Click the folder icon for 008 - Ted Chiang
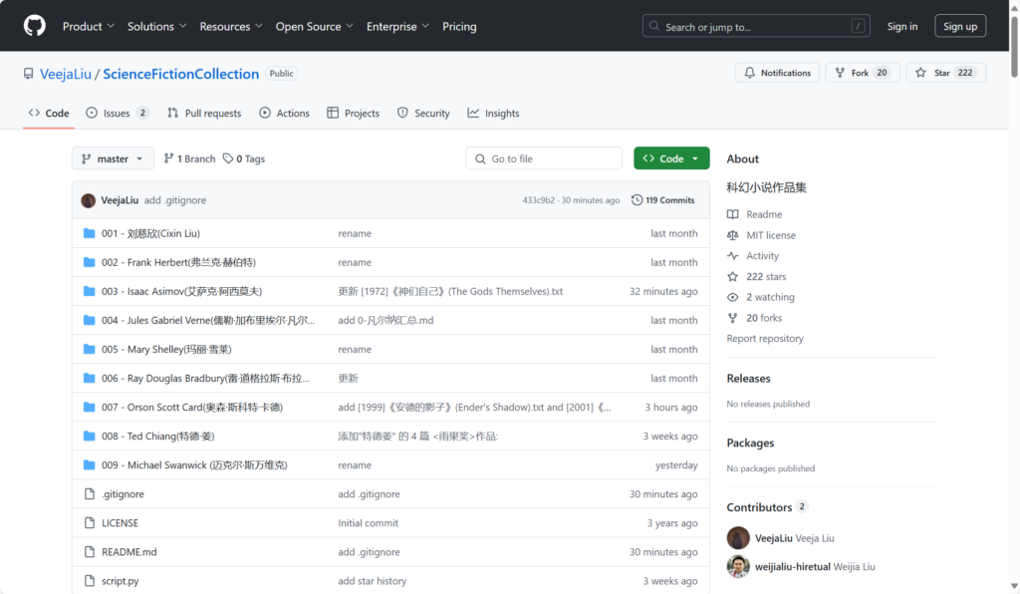The height and width of the screenshot is (594, 1020). point(89,436)
